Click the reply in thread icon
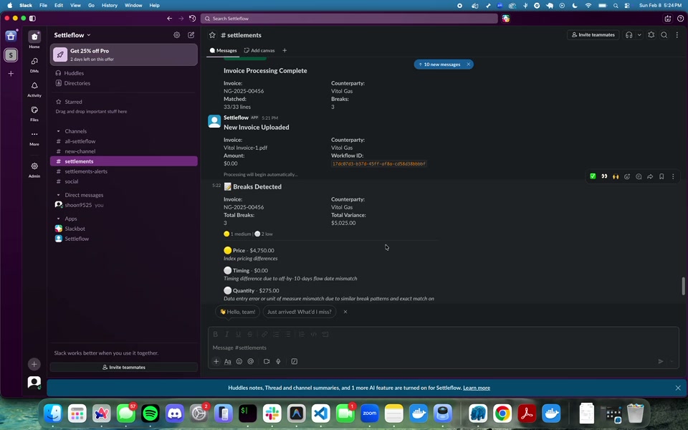This screenshot has height=430, width=688. (x=639, y=176)
